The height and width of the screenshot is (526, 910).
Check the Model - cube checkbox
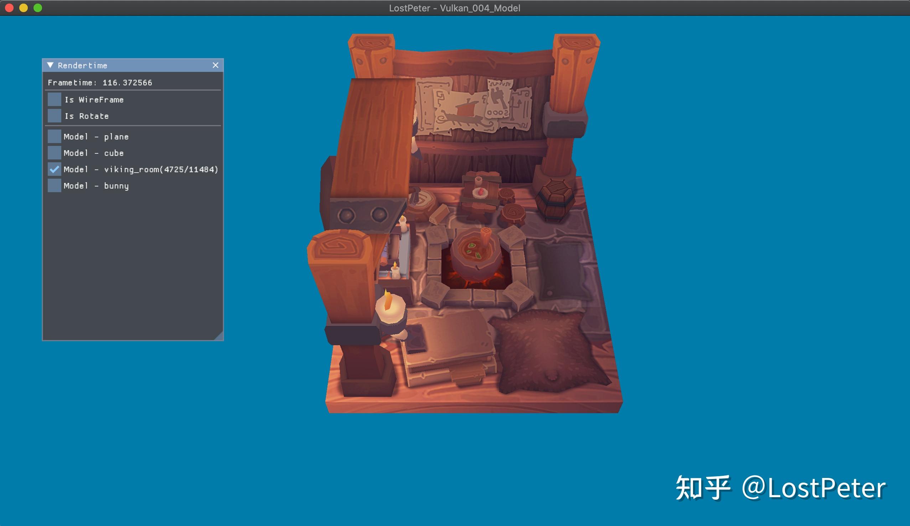54,153
